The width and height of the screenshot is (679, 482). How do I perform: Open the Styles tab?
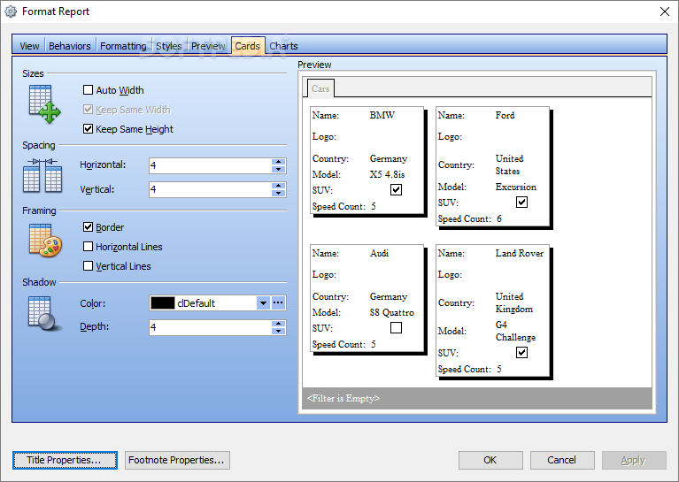(x=169, y=46)
